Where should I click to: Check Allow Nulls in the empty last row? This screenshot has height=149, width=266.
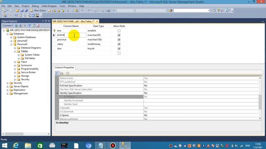[119, 53]
